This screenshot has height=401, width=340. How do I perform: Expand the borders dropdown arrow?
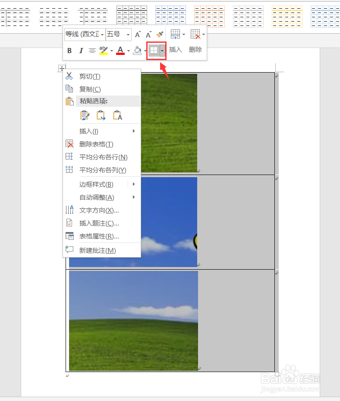(x=163, y=51)
